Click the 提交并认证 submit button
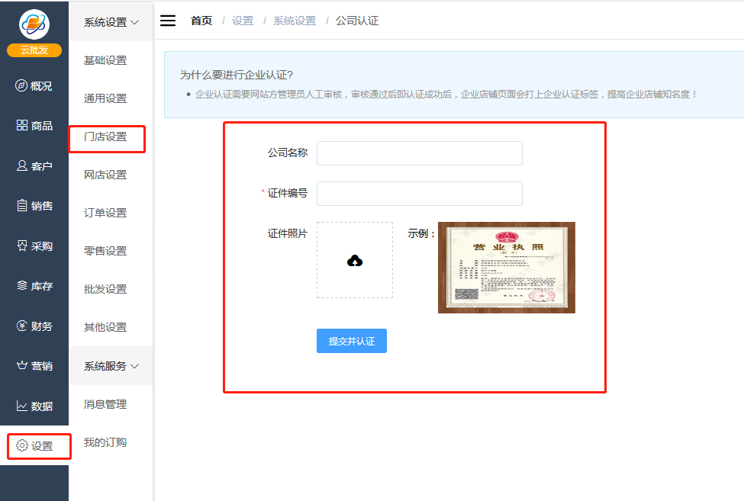The image size is (744, 501). (352, 341)
